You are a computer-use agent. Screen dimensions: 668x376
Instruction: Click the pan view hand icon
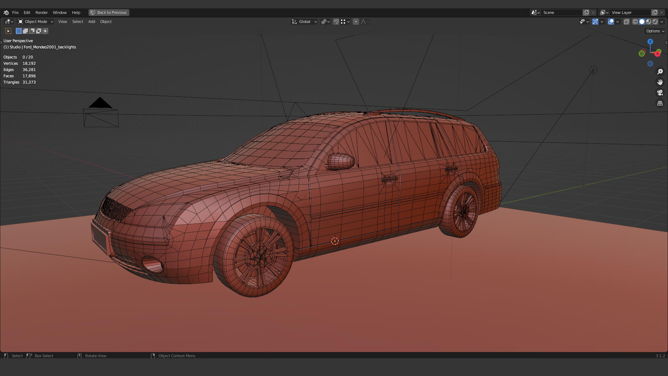click(660, 82)
